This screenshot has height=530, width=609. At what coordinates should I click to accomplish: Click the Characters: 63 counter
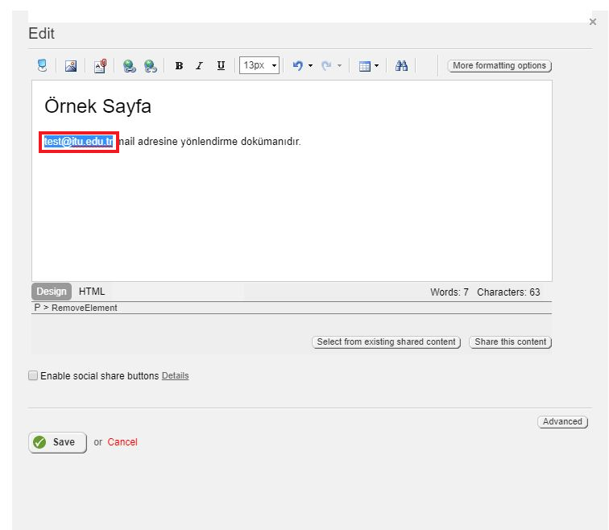[508, 292]
